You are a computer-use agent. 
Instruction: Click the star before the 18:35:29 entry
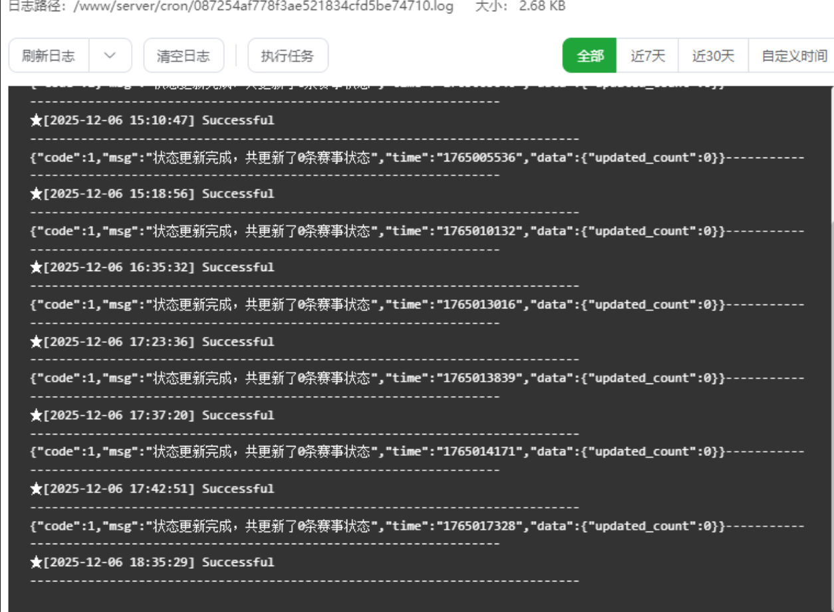(37, 563)
